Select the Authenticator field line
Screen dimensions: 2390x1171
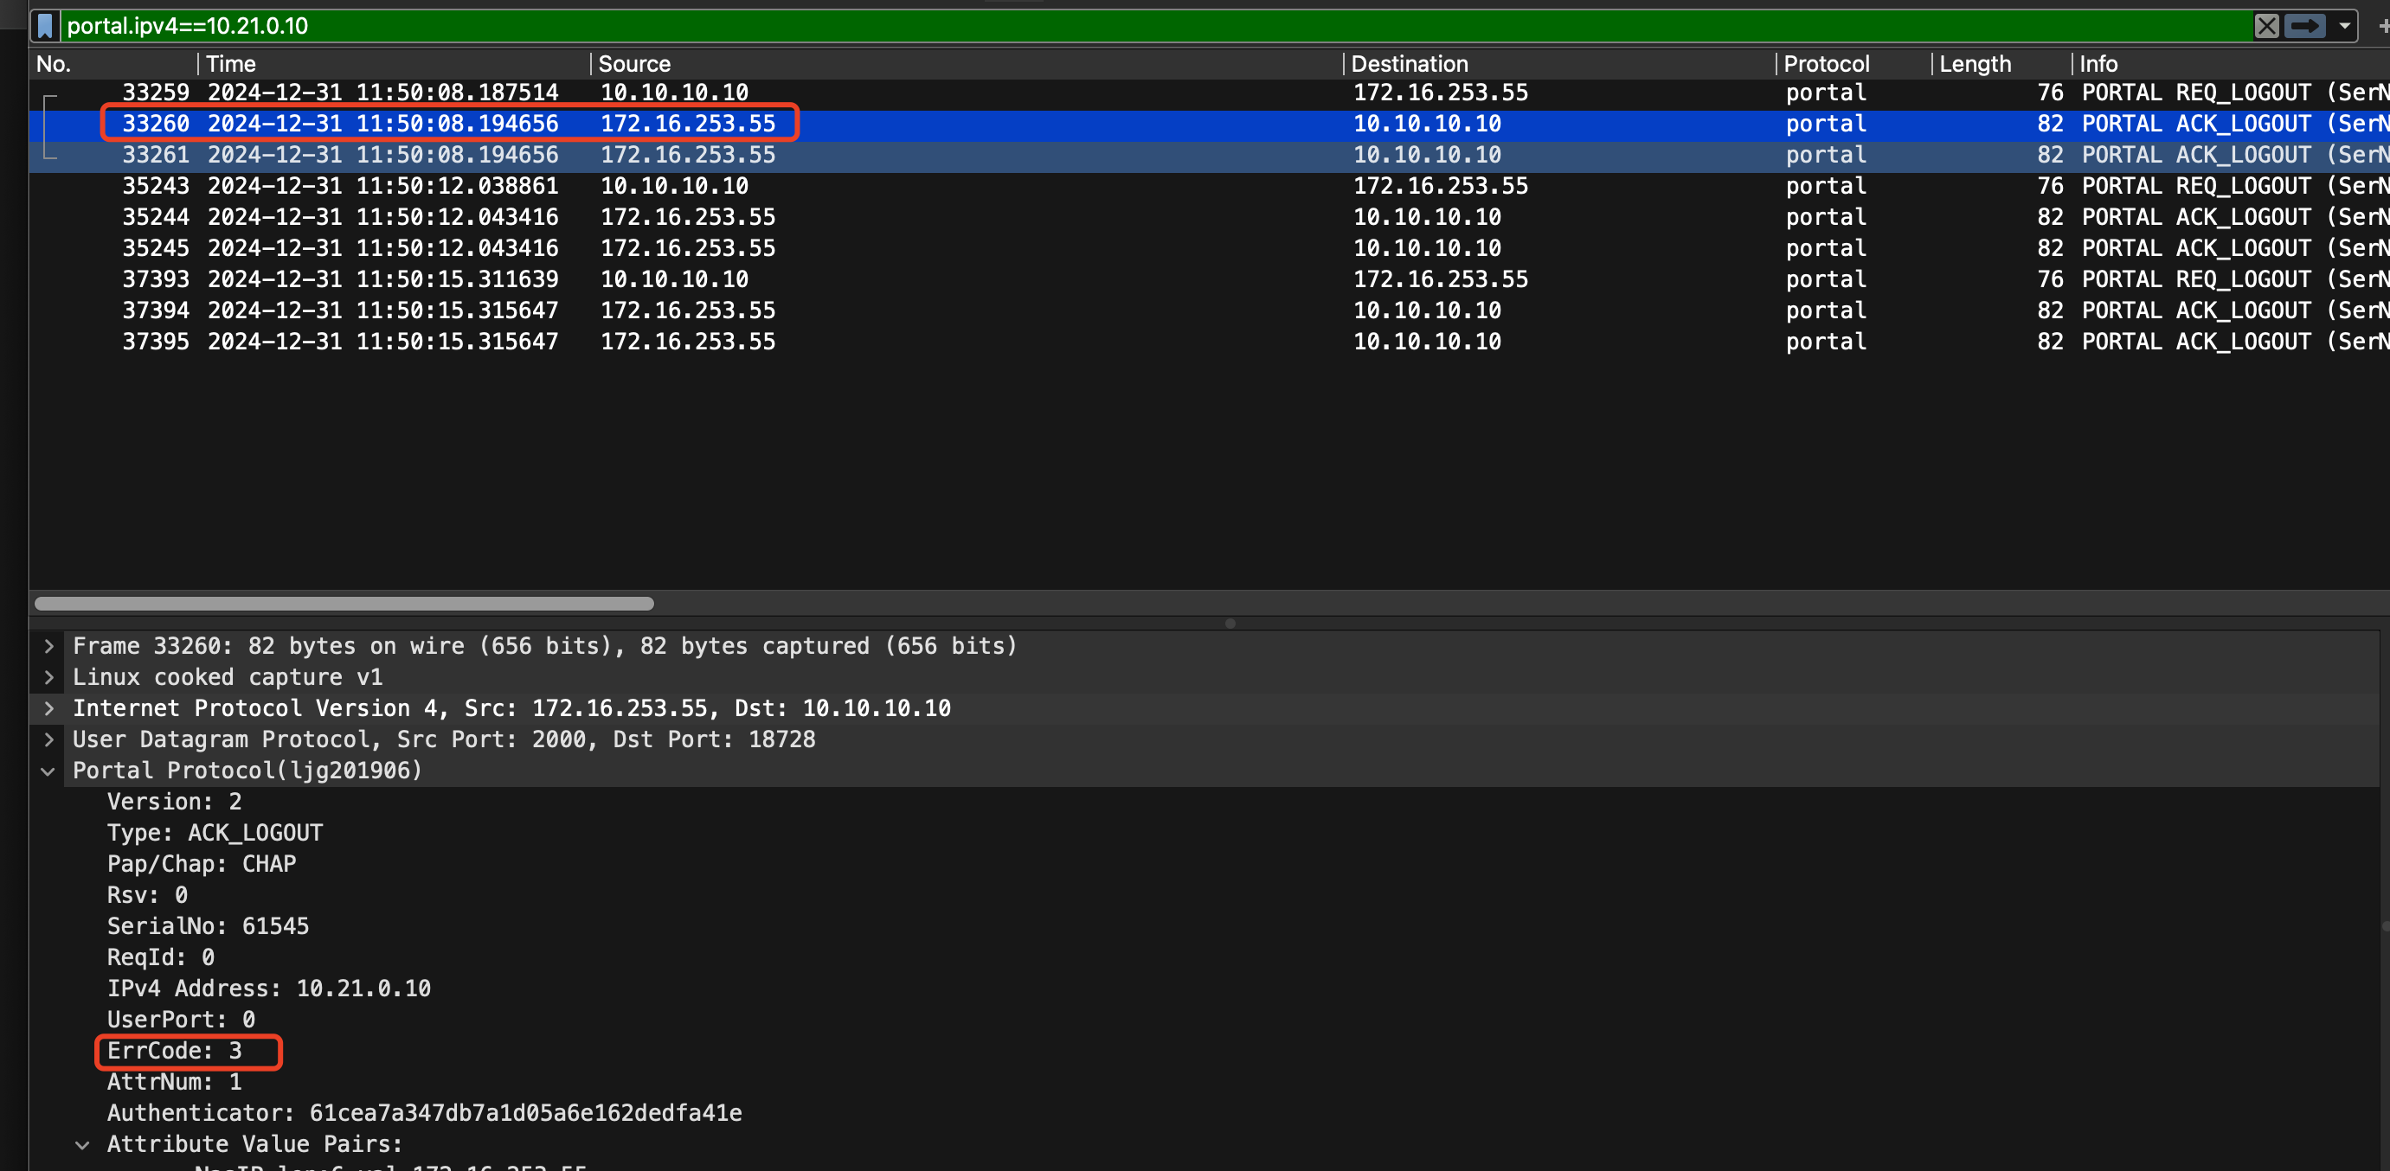click(x=424, y=1114)
